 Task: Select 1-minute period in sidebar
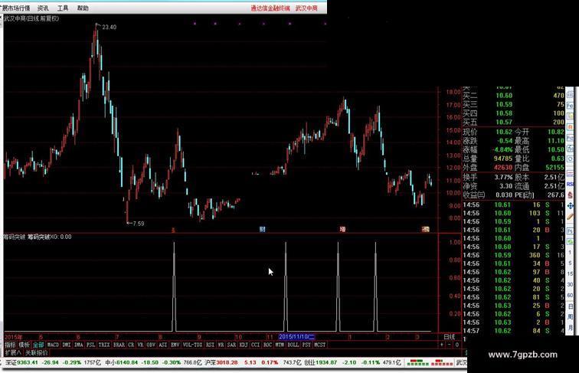point(570,252)
